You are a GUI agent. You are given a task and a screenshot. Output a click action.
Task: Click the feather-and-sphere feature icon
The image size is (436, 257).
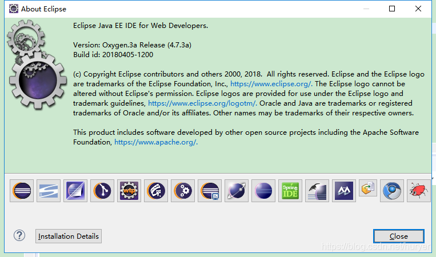tap(317, 191)
